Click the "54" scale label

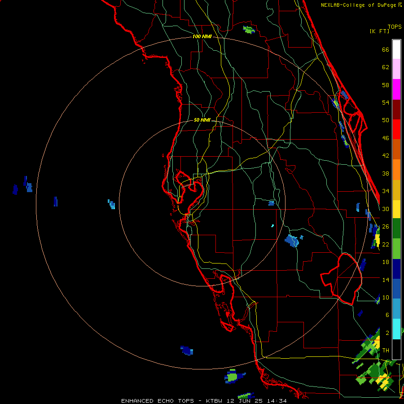pyautogui.click(x=386, y=102)
